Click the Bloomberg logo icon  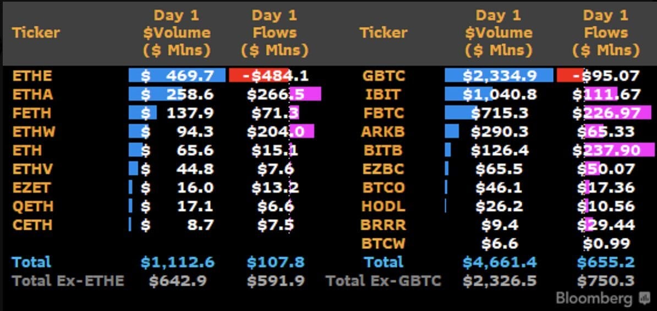[x=644, y=299]
